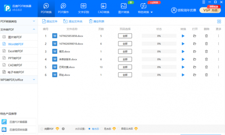Switch to the PDF转换 tab
This screenshot has height=135, width=225.
(46, 9)
